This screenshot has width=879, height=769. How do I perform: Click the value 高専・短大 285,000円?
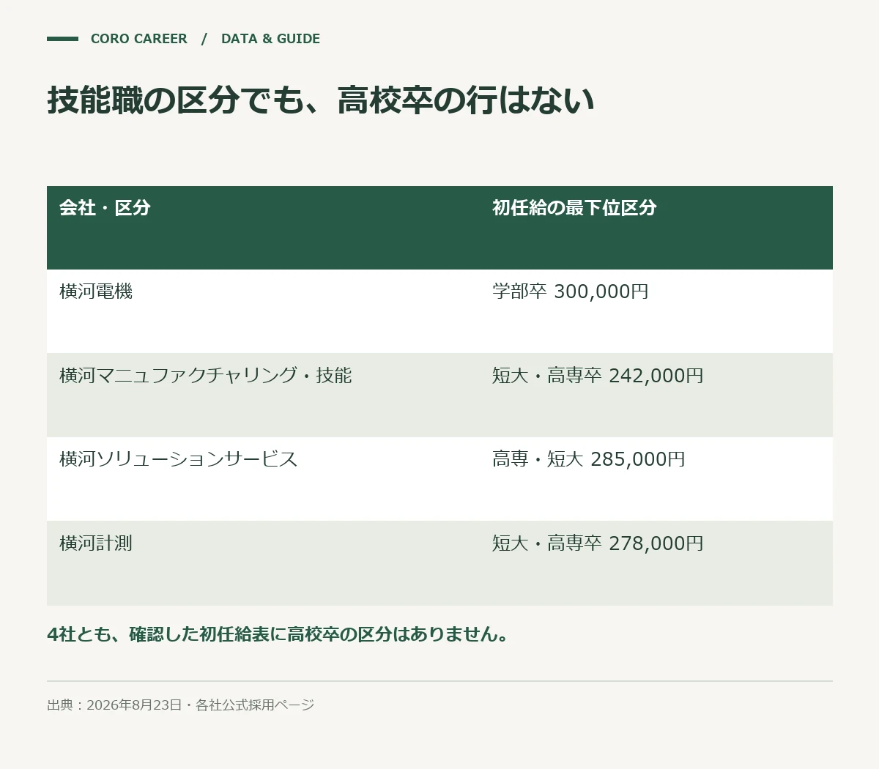coord(589,459)
